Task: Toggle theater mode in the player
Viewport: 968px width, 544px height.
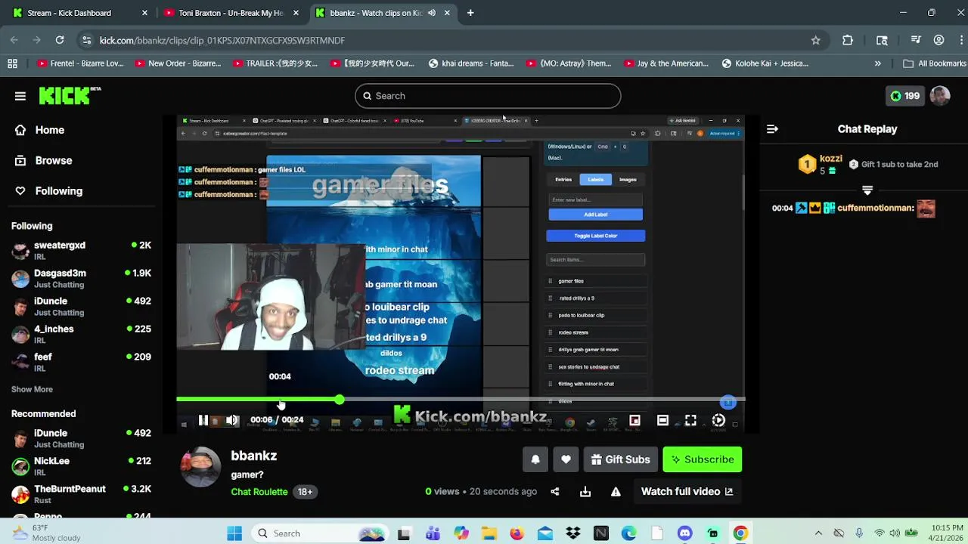Action: click(x=662, y=420)
